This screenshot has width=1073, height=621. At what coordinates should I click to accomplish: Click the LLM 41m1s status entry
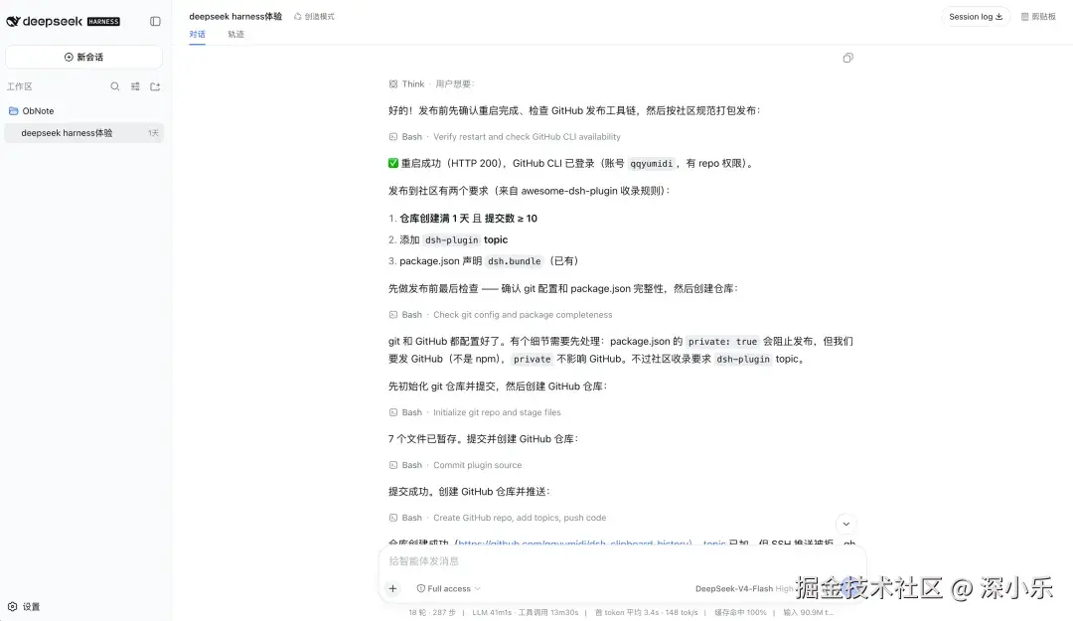(x=492, y=613)
